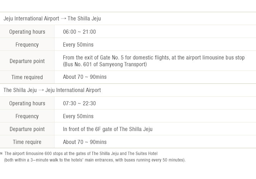
Task: Click the ※ reference mark before the footnote
Action: point(2,154)
